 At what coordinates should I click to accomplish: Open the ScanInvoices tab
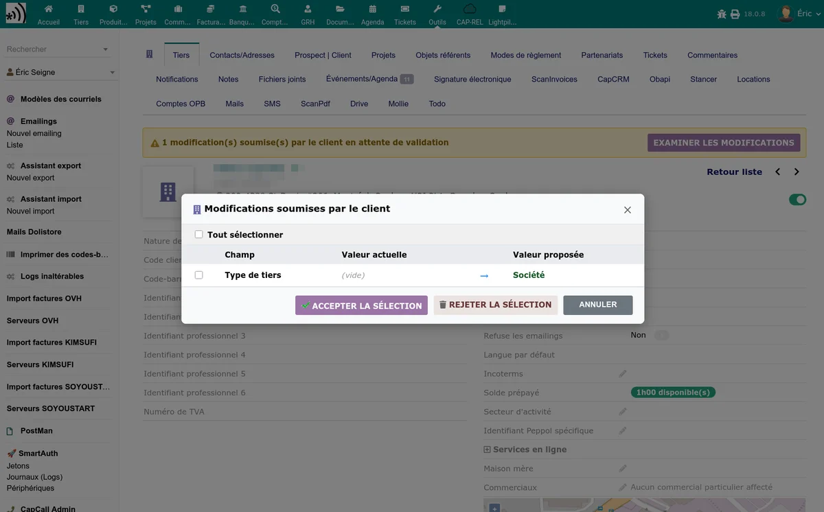(554, 79)
